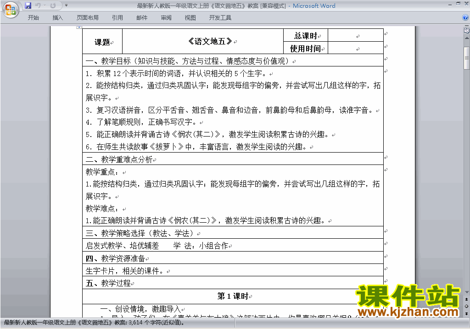470x329 pixels.
Task: Click empty cell right of 总课时
Action: tap(356, 35)
